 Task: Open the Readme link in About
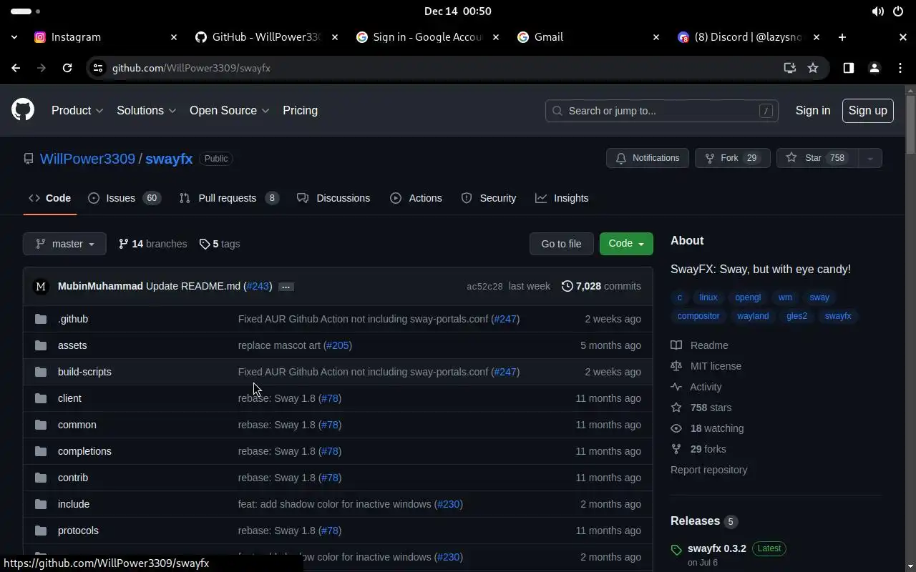pyautogui.click(x=700, y=345)
